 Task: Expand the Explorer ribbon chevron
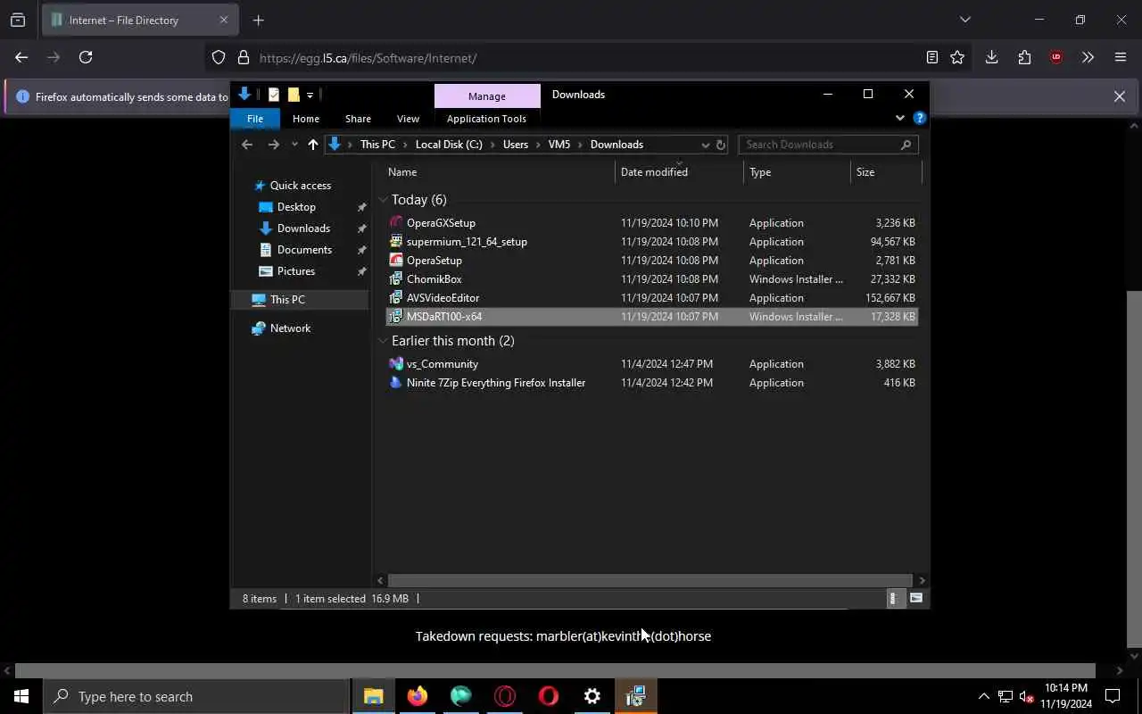point(899,118)
